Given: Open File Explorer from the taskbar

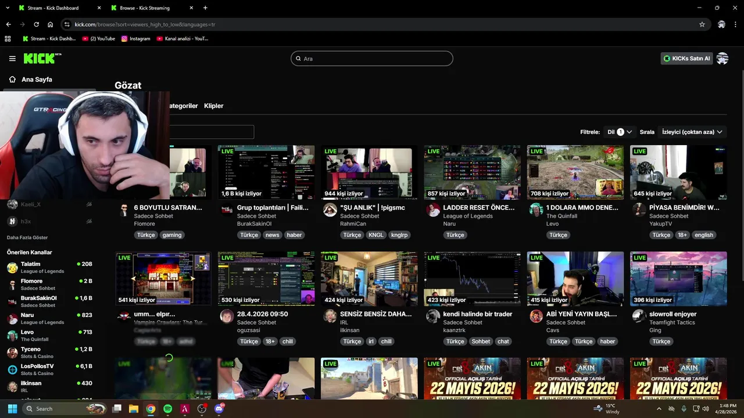Looking at the screenshot, I should [134, 409].
